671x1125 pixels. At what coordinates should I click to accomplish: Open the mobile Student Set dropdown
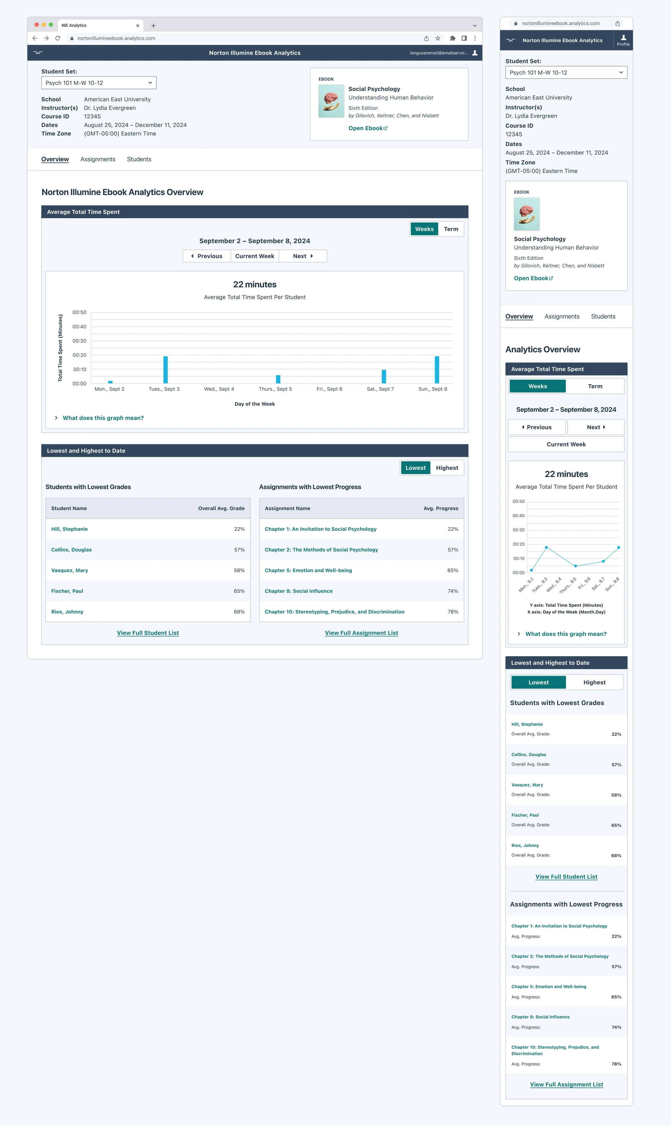tap(566, 73)
